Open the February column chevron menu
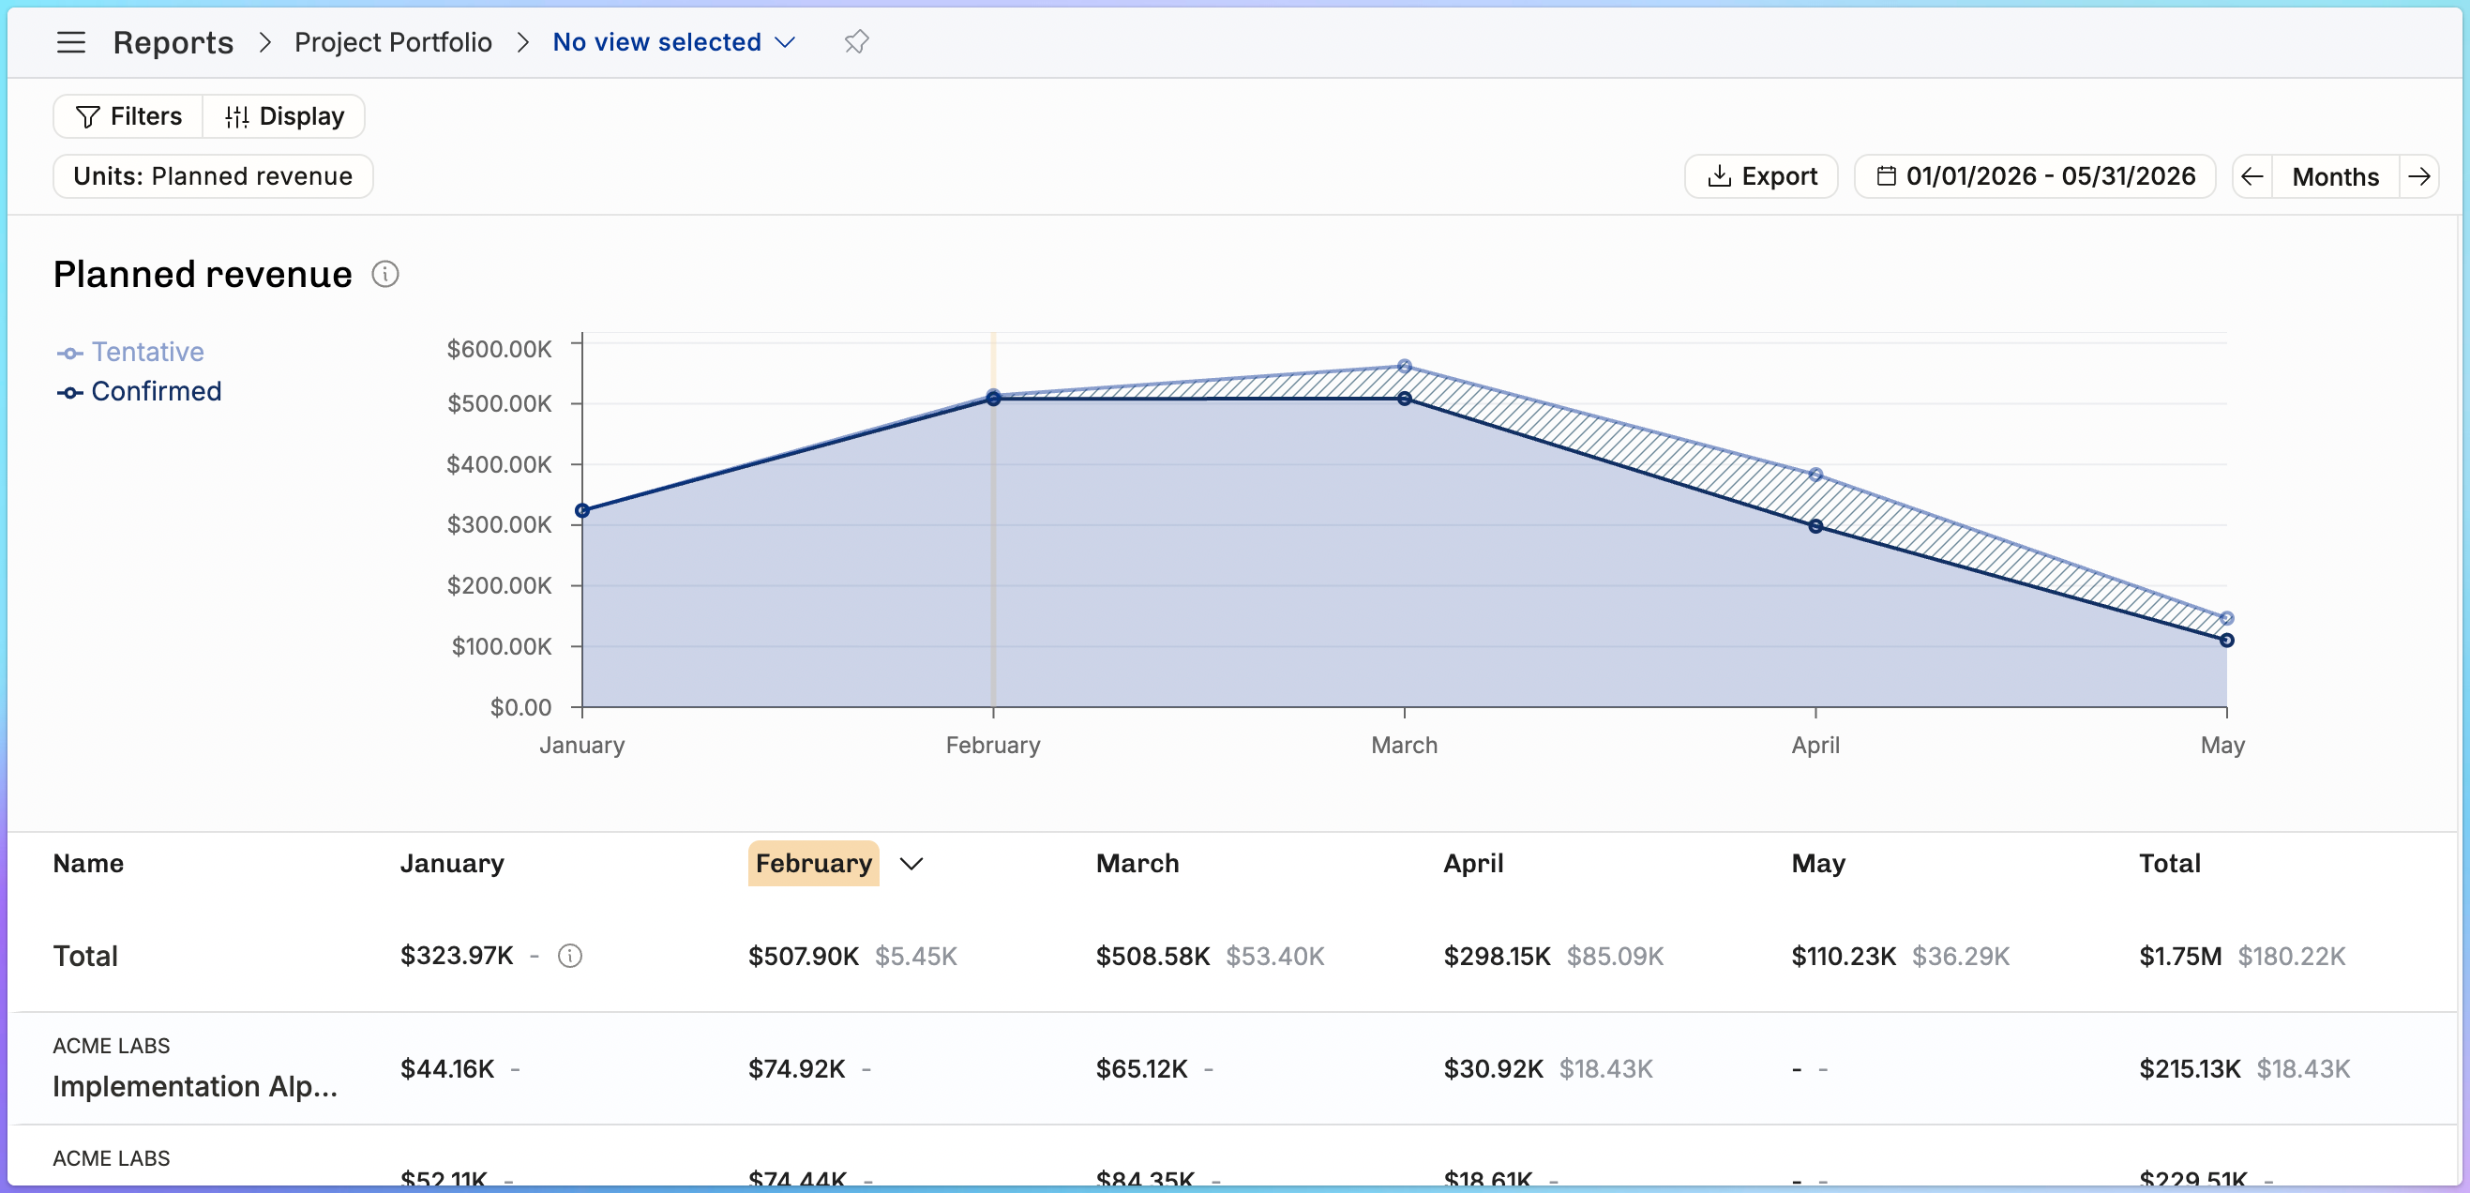This screenshot has width=2470, height=1193. (x=911, y=863)
